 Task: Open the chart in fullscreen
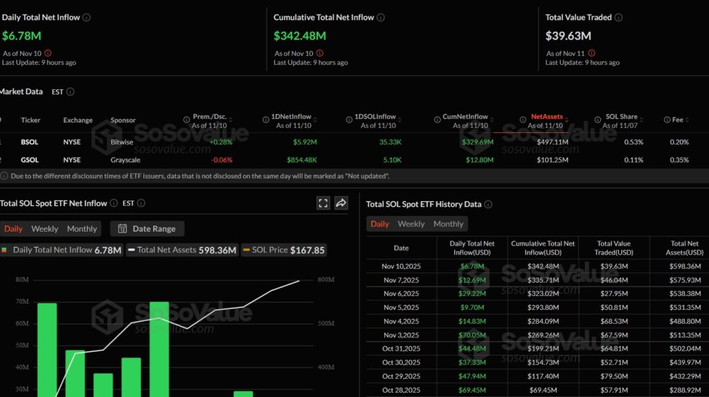tap(323, 203)
